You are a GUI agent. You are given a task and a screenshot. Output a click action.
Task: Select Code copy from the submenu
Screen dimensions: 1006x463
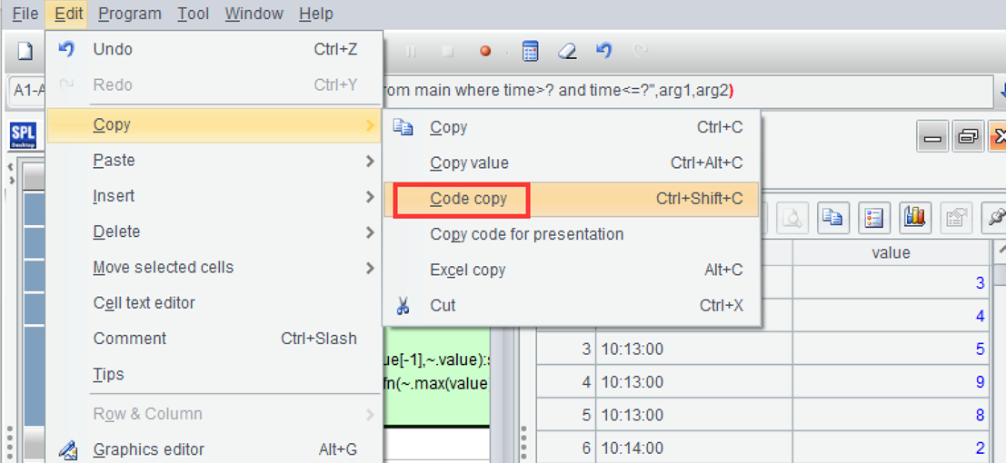[469, 199]
